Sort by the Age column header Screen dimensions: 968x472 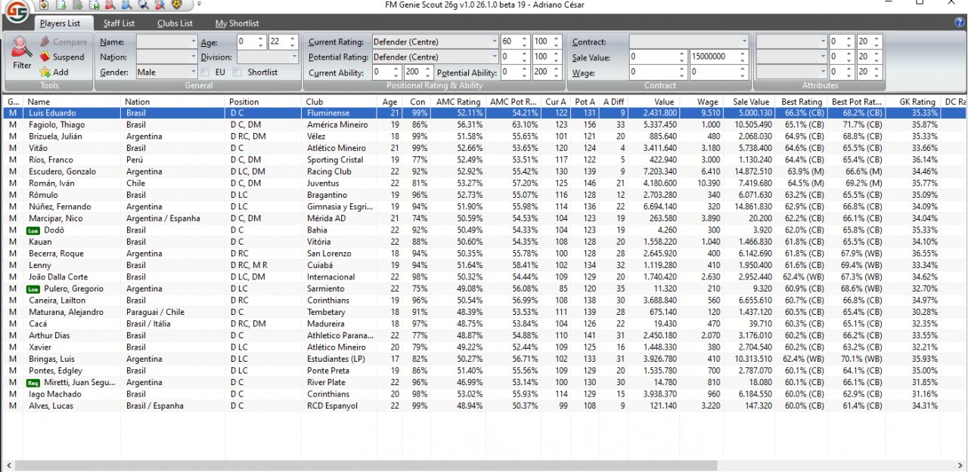point(389,102)
